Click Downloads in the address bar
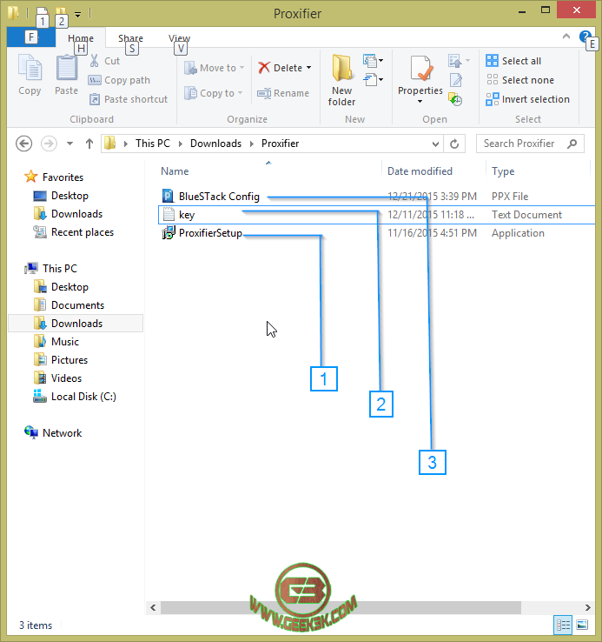The width and height of the screenshot is (602, 642). (215, 144)
